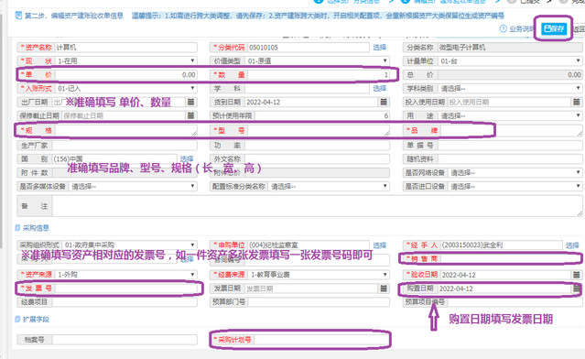Screen dimensions: 585x359
Task: Click the 外文名称 input field
Action: pyautogui.click(x=317, y=159)
